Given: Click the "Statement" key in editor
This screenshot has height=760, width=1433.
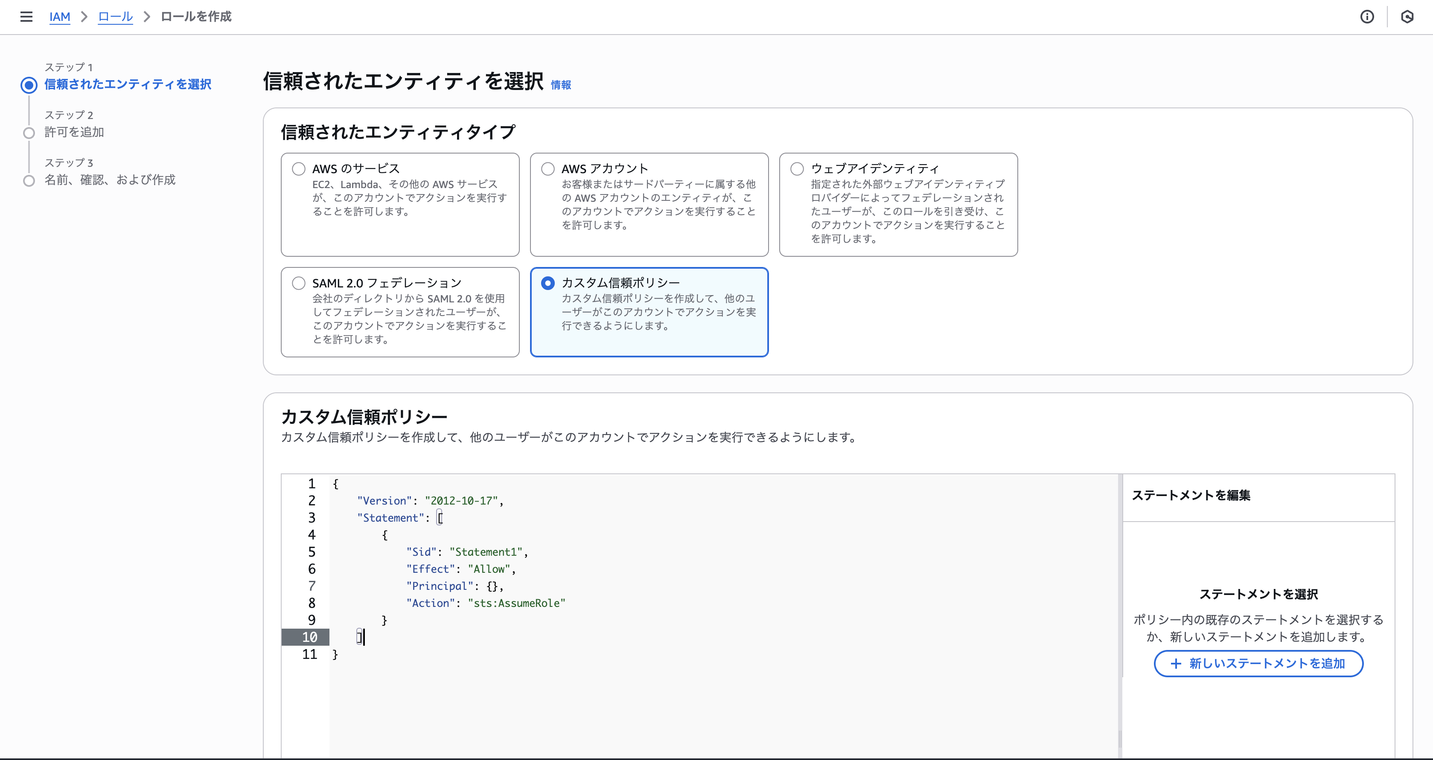Looking at the screenshot, I should tap(390, 518).
